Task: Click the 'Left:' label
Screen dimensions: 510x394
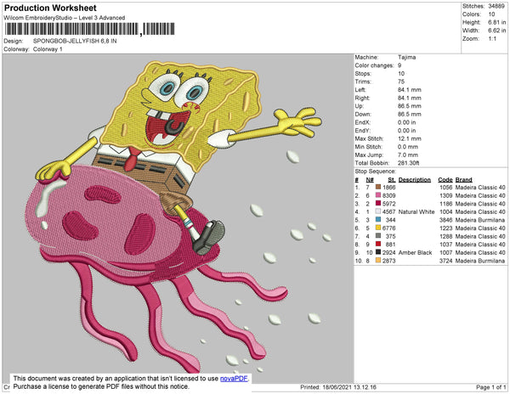Action: click(360, 90)
